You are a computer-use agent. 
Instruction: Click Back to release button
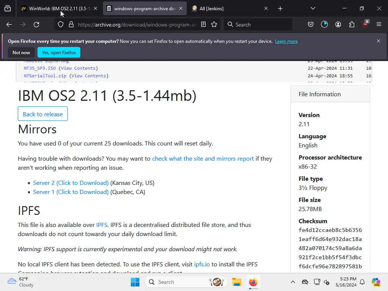point(43,114)
